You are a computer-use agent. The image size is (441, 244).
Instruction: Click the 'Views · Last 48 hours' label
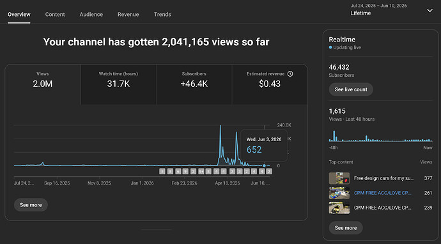352,119
